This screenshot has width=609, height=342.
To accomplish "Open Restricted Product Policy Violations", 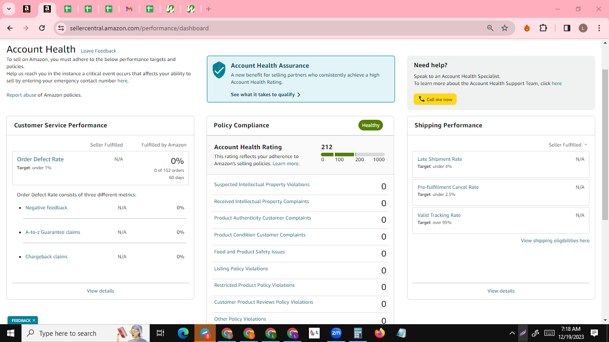I will 254,285.
